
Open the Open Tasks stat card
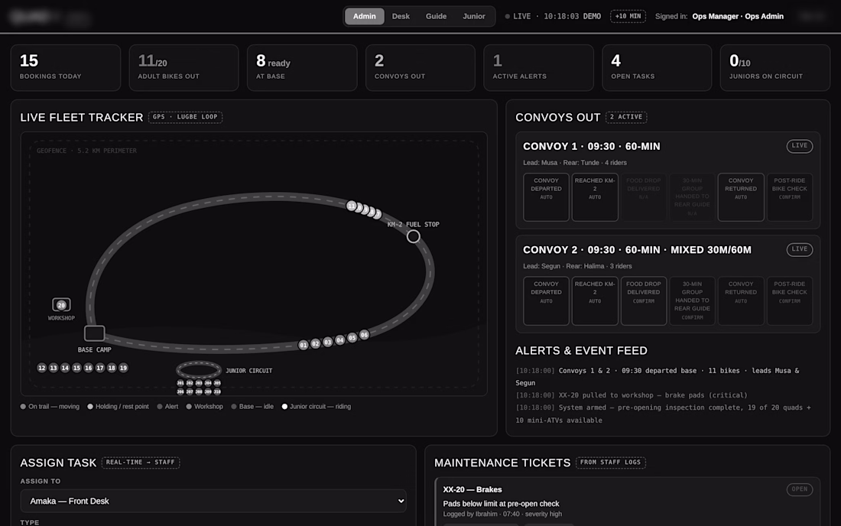pyautogui.click(x=657, y=67)
